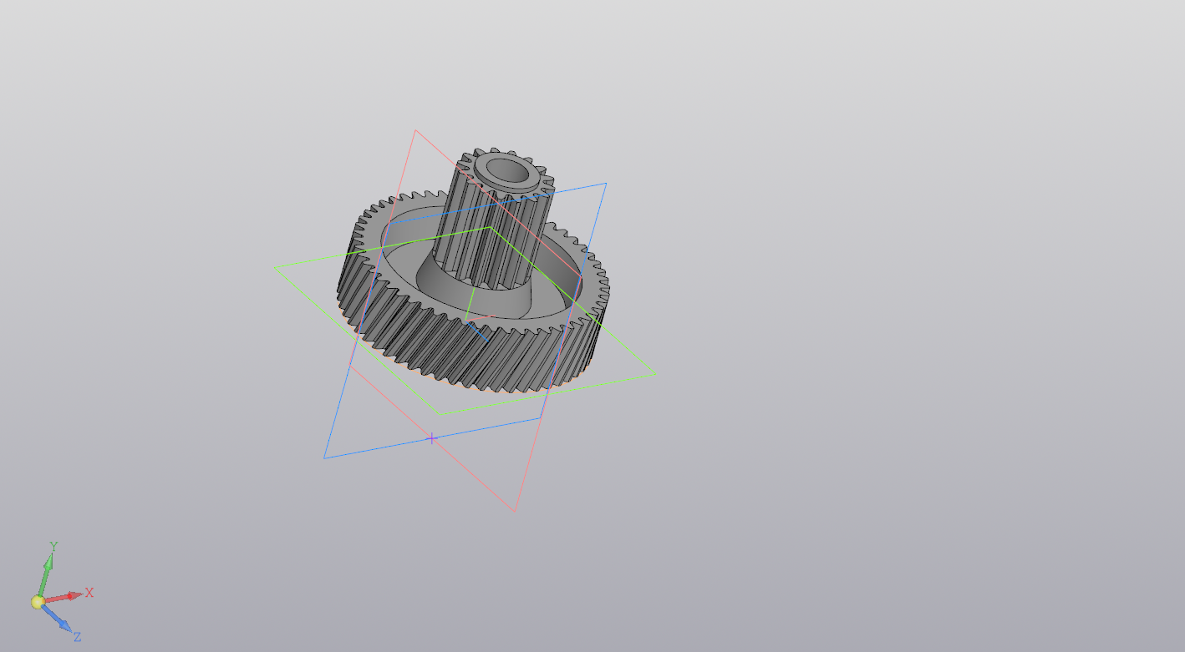Click the green Y axis arrow of the triad
Screen dimensions: 1185x652
pyautogui.click(x=46, y=574)
